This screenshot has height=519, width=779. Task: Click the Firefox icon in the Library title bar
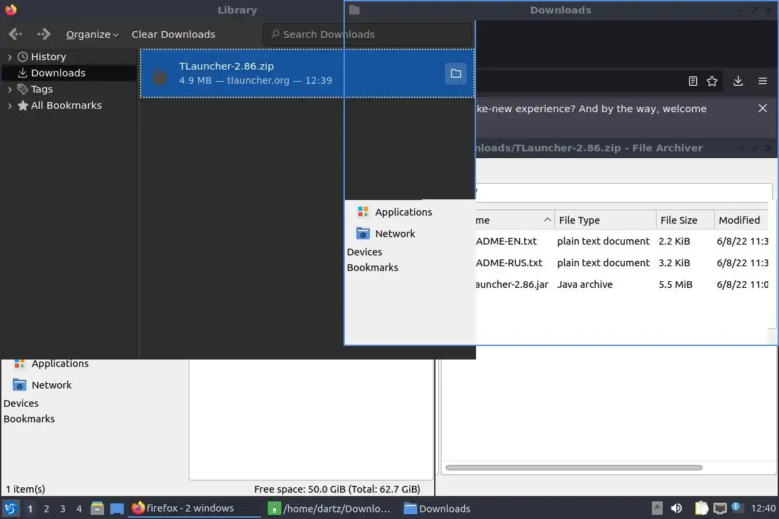click(x=10, y=9)
